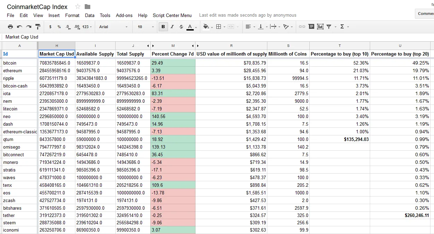Click the Insert comment icon

coord(311,27)
